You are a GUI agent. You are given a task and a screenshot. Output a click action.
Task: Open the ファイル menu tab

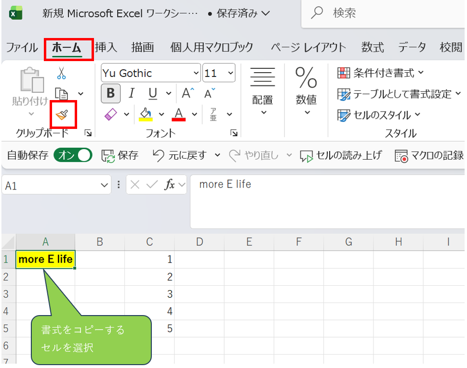[22, 47]
